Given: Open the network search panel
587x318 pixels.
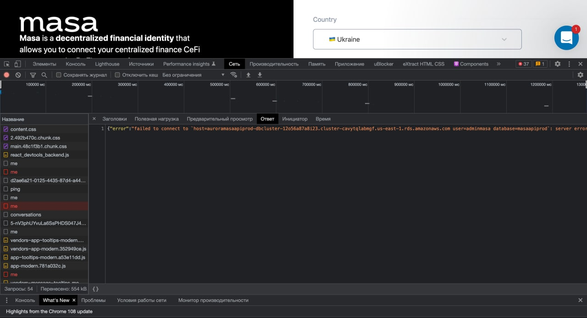Looking at the screenshot, I should (45, 75).
